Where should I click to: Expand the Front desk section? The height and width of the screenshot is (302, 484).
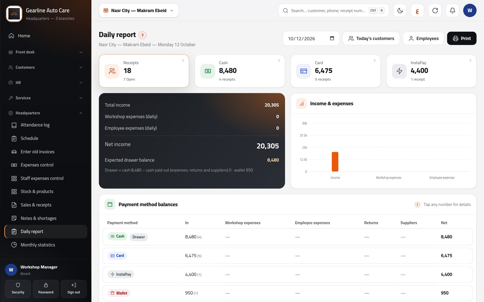coord(46,52)
